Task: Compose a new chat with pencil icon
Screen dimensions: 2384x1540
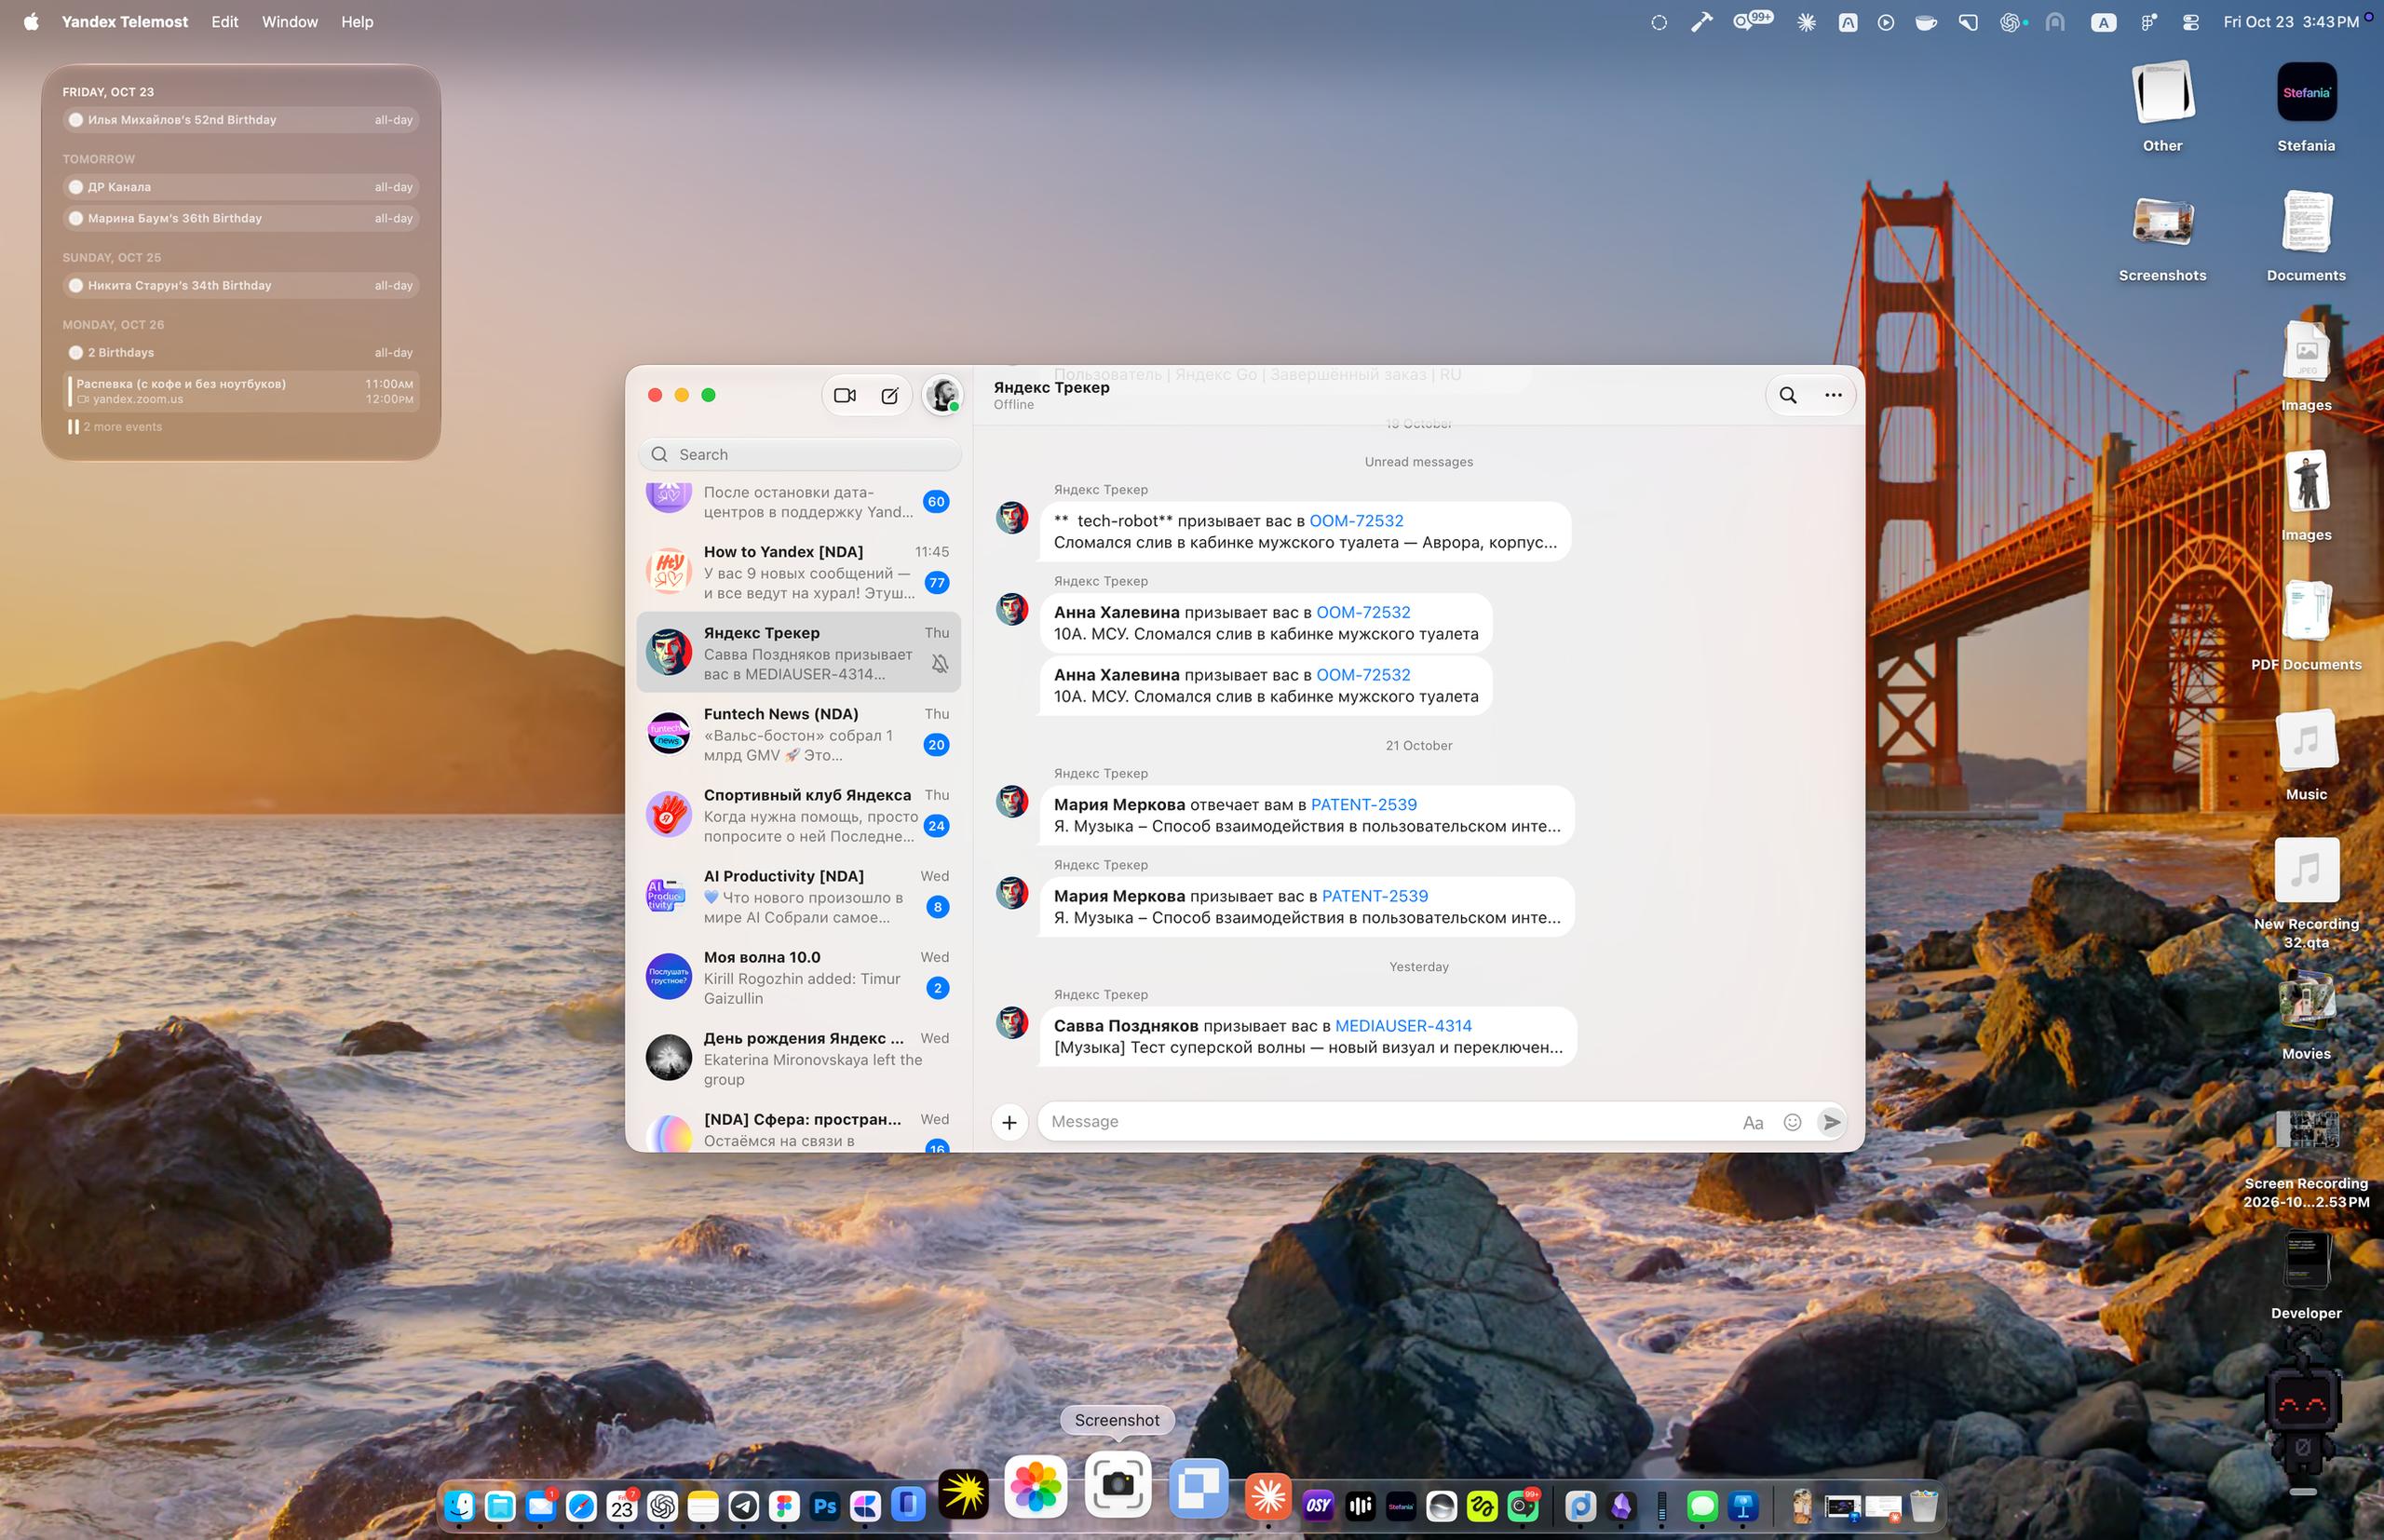Action: point(889,395)
